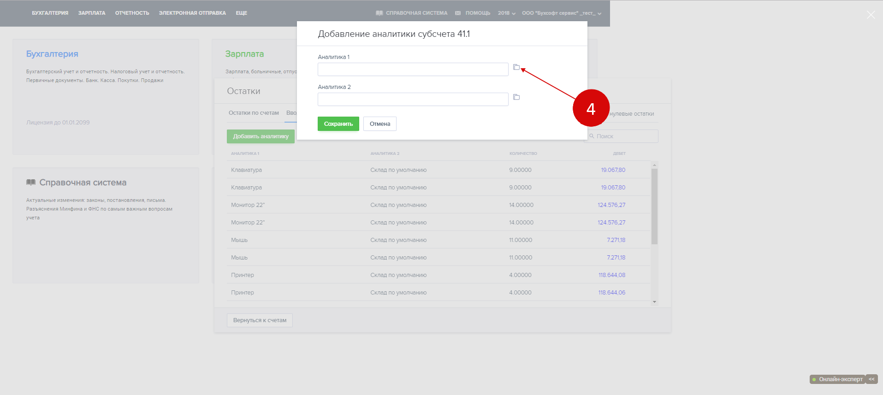Sort by the Аналитика 2 column header
The image size is (883, 395).
[385, 153]
